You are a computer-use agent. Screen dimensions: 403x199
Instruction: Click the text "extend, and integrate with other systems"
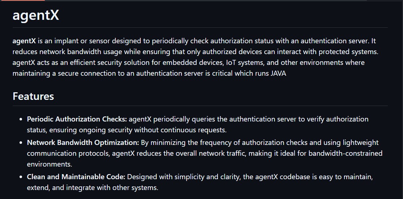93,187
